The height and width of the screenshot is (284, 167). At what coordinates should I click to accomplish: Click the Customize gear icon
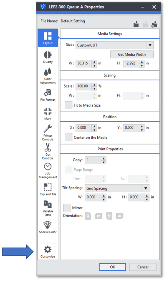pyautogui.click(x=48, y=251)
